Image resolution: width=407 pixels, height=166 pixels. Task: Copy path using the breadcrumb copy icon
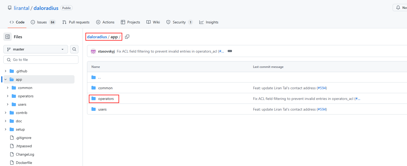pos(127,37)
